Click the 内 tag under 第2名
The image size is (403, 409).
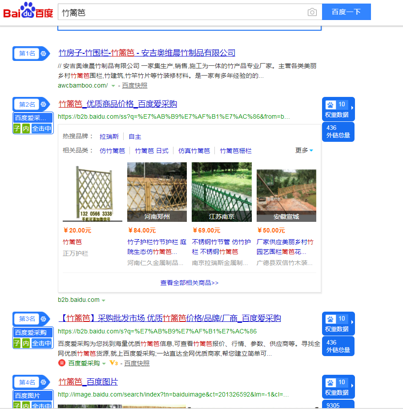pos(26,128)
